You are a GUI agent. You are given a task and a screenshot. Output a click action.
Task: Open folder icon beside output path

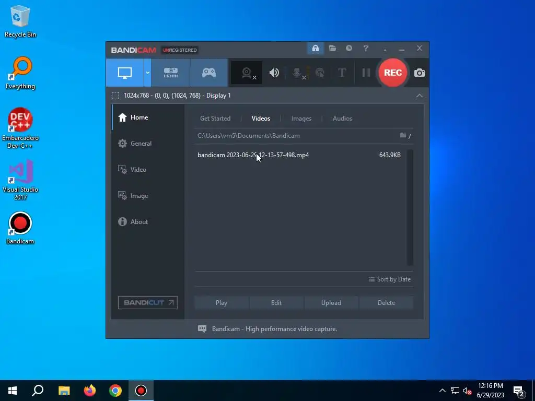pos(403,135)
